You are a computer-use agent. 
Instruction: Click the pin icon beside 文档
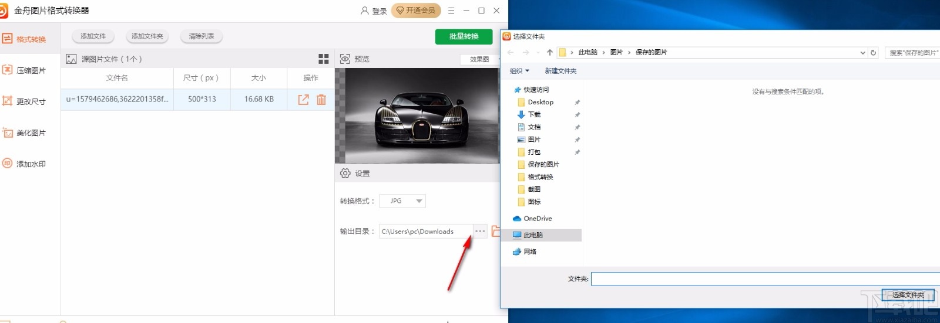point(577,127)
